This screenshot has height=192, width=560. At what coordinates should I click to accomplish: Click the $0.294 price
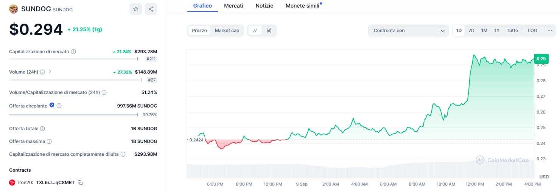click(36, 29)
